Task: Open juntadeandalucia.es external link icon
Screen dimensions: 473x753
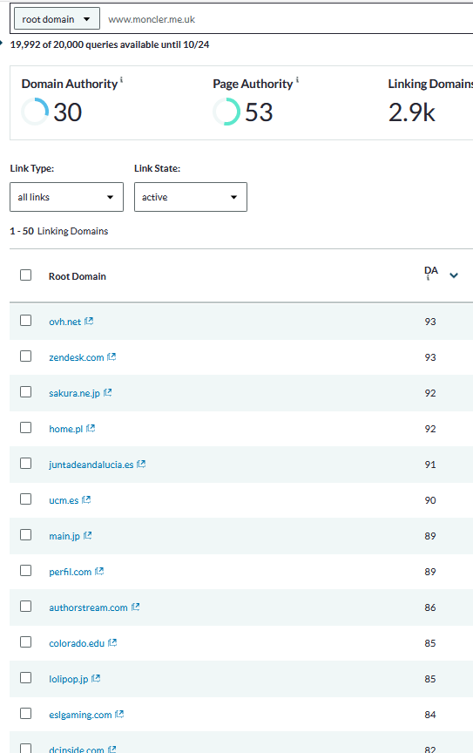Action: (x=141, y=464)
